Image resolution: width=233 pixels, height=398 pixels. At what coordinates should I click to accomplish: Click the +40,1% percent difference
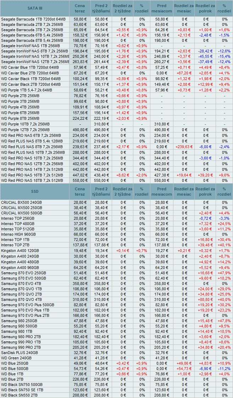(224, 245)
